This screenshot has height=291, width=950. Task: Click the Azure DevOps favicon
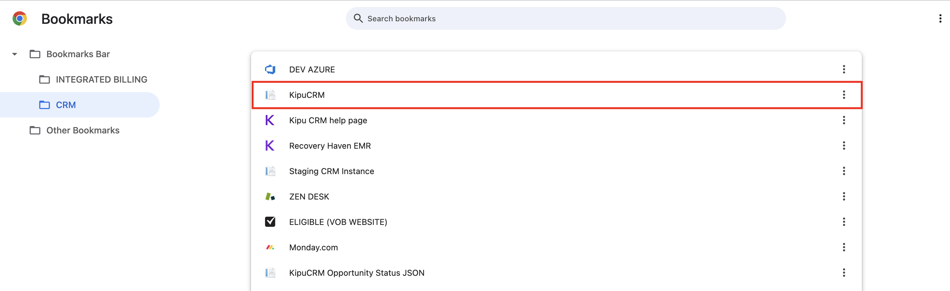270,69
